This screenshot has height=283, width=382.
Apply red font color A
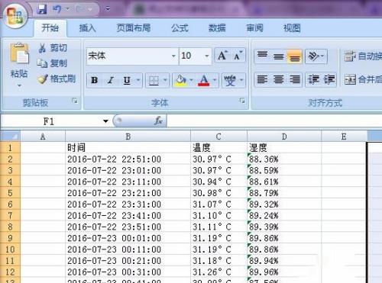(x=204, y=80)
